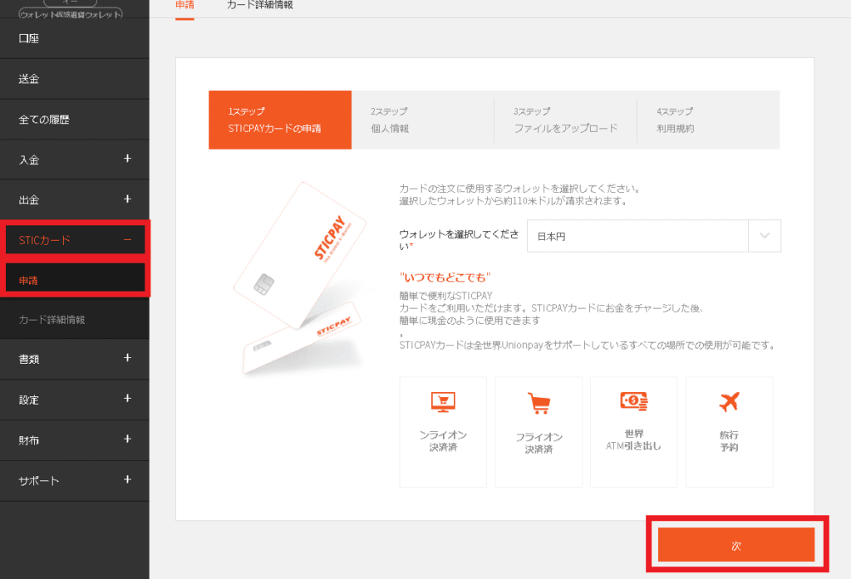Open the wallet dropdown showing 日本円
Image resolution: width=851 pixels, height=579 pixels.
(x=654, y=236)
